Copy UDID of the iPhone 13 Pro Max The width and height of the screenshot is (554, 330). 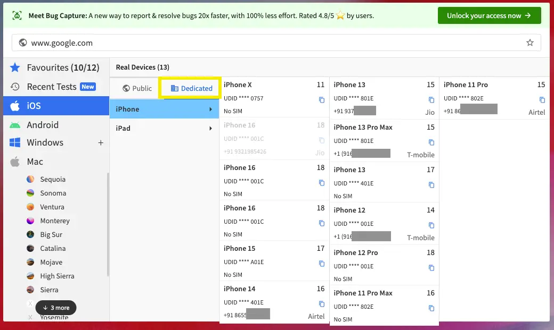tap(431, 142)
